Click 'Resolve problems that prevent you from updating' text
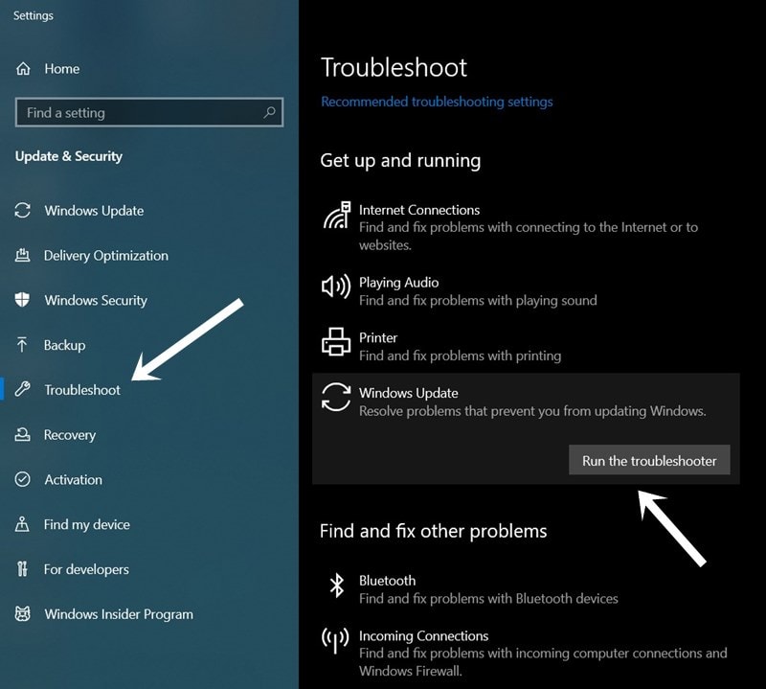The image size is (766, 689). click(x=532, y=411)
